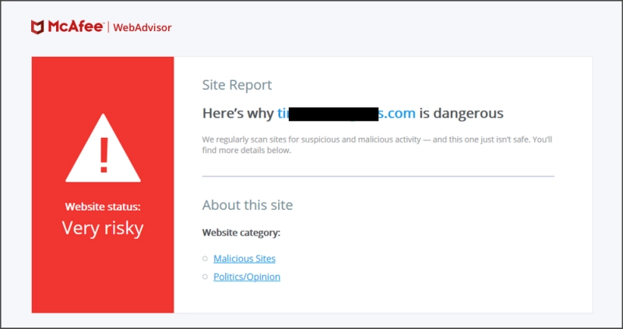
Task: Select the Site Report heading
Action: pos(237,85)
